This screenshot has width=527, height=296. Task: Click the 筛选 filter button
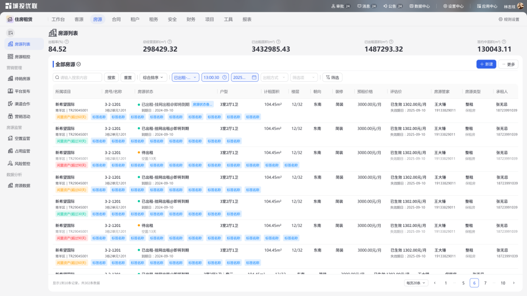pos(332,77)
